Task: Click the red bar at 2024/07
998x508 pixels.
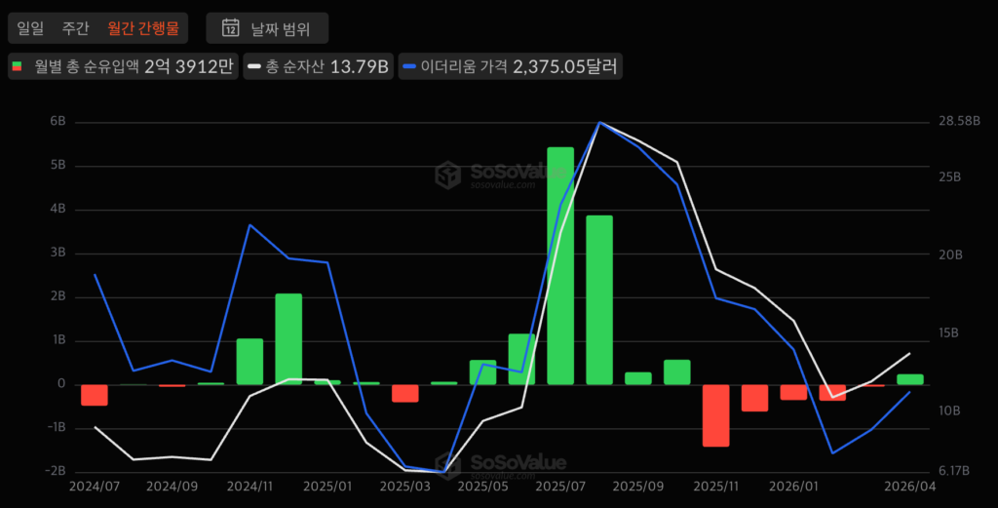Action: 95,394
